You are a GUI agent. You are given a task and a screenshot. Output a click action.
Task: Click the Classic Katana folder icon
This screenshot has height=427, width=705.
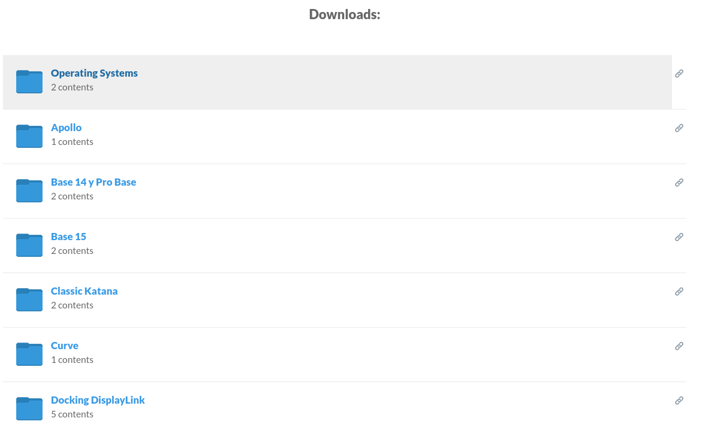[29, 299]
